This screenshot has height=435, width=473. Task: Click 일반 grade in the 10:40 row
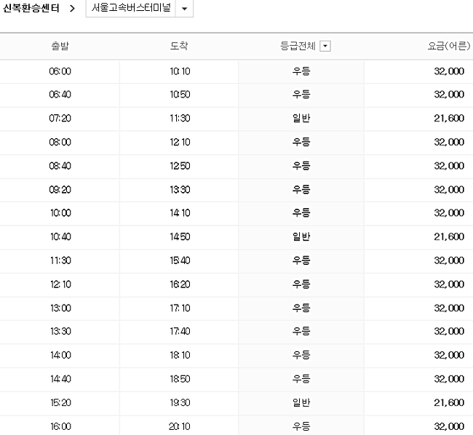coord(301,236)
